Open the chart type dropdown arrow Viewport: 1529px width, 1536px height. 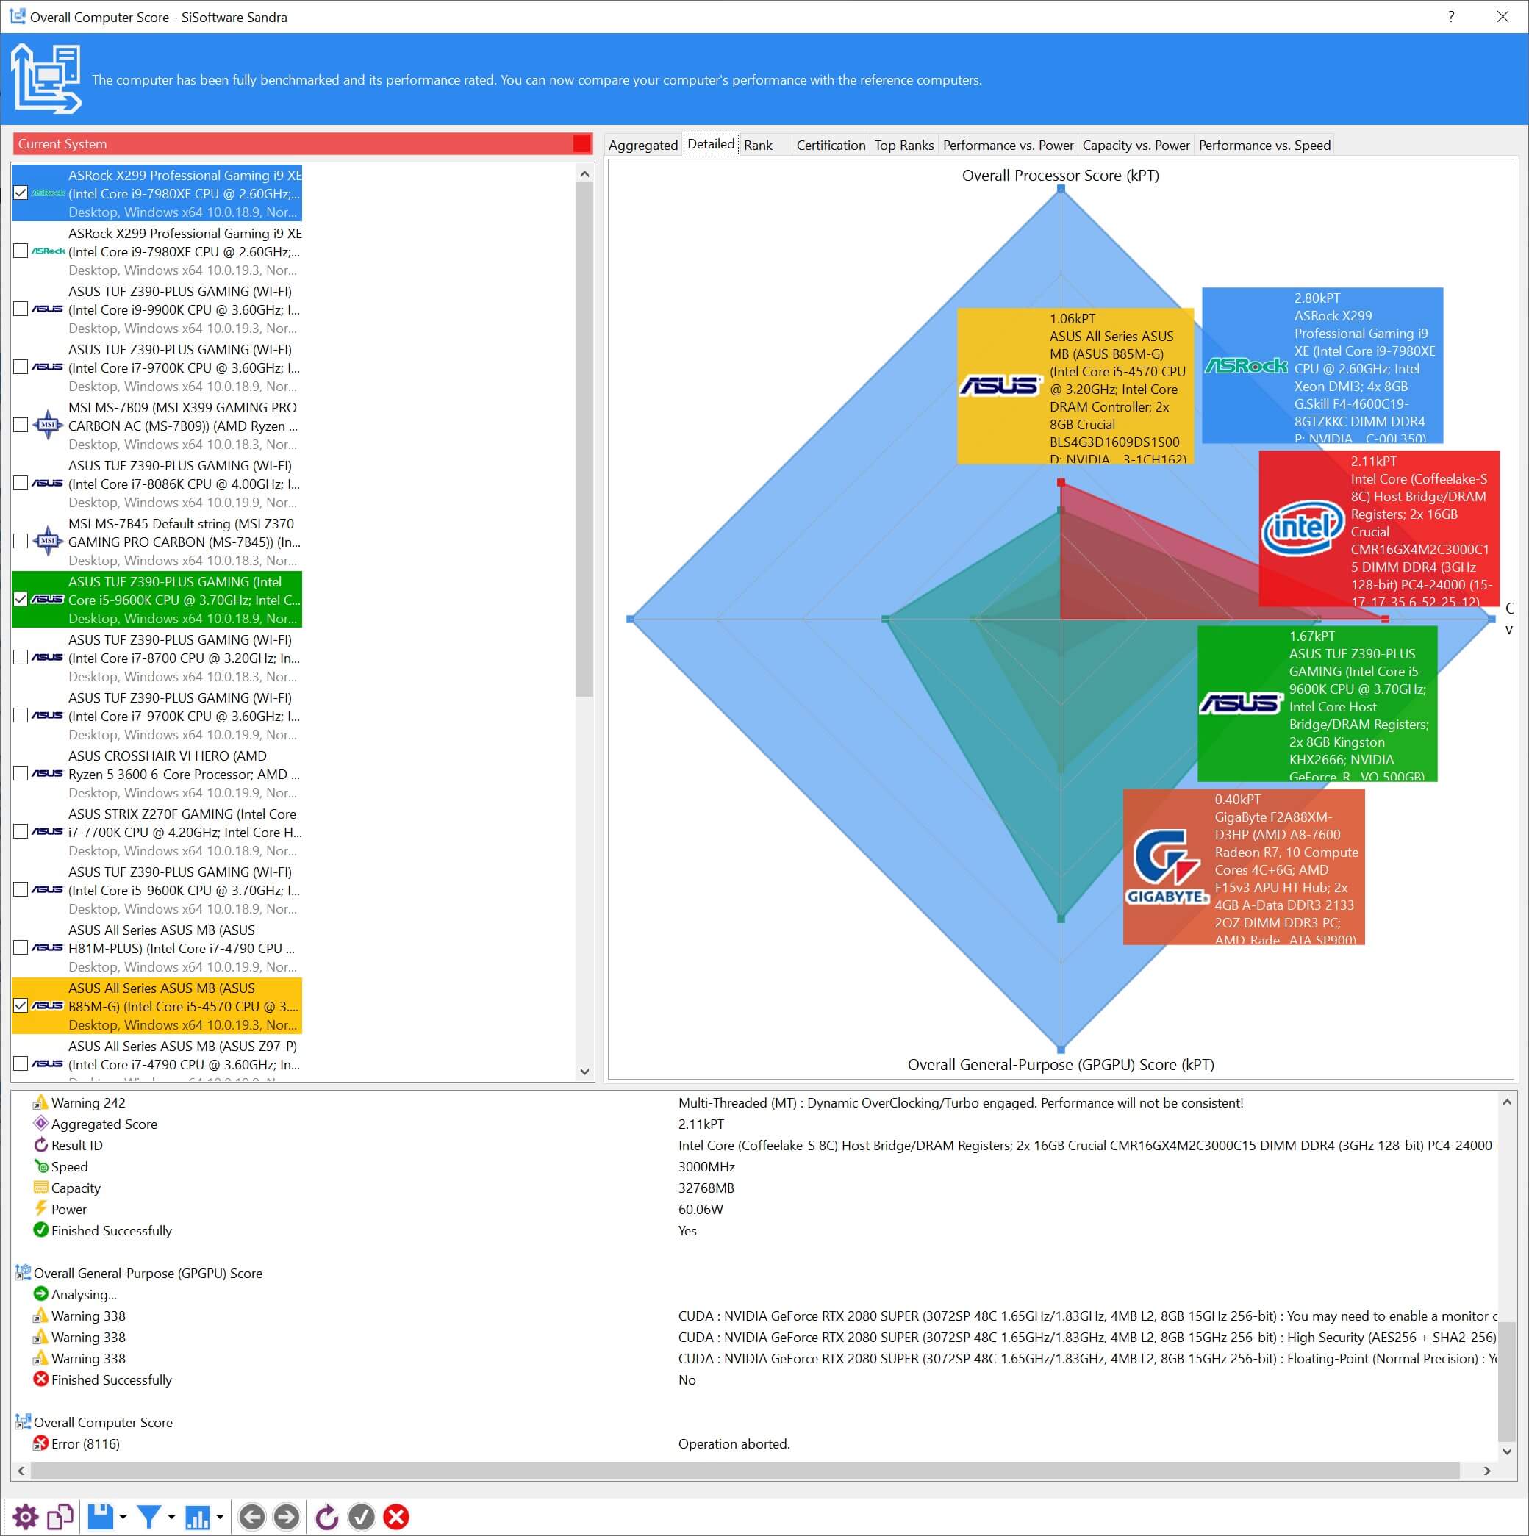click(x=221, y=1517)
